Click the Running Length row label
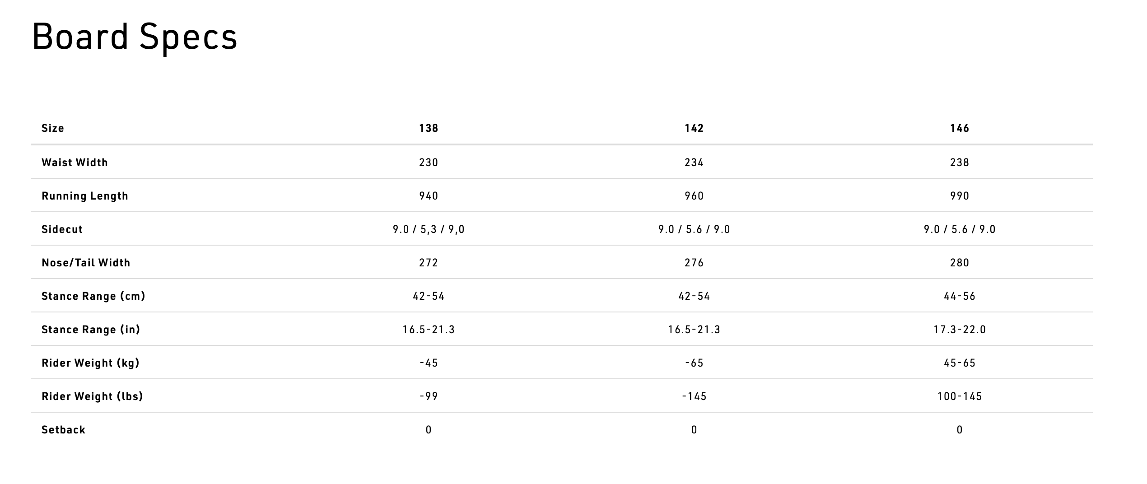This screenshot has height=484, width=1147. (85, 196)
